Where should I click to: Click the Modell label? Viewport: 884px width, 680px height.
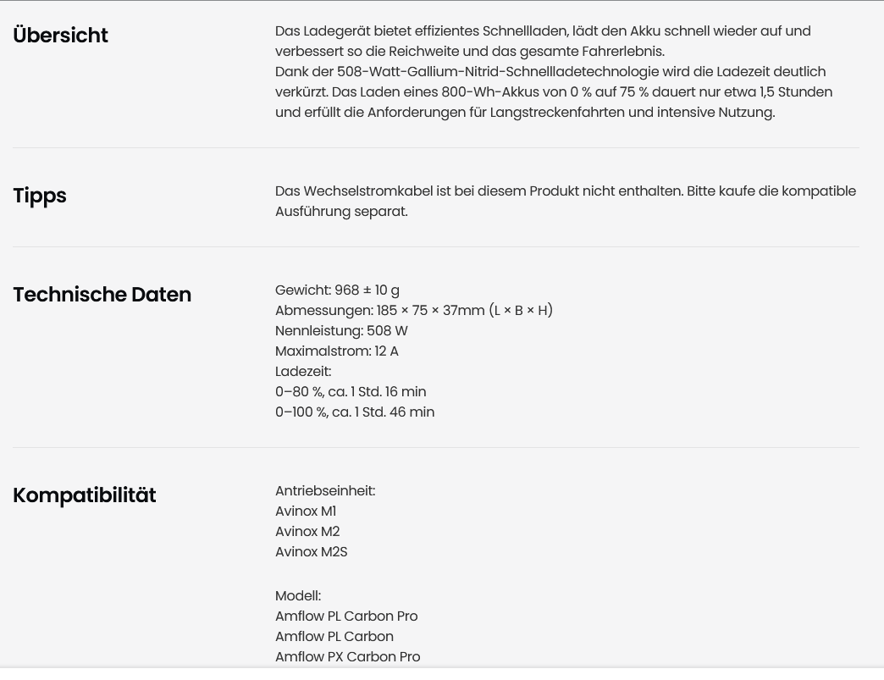click(298, 595)
